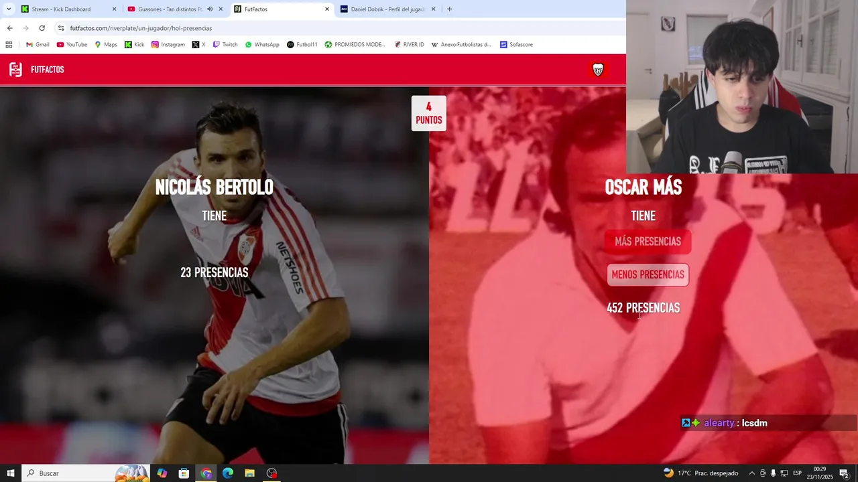Mute the Guasones tab audio speaker icon
This screenshot has height=482, width=858.
pos(210,9)
